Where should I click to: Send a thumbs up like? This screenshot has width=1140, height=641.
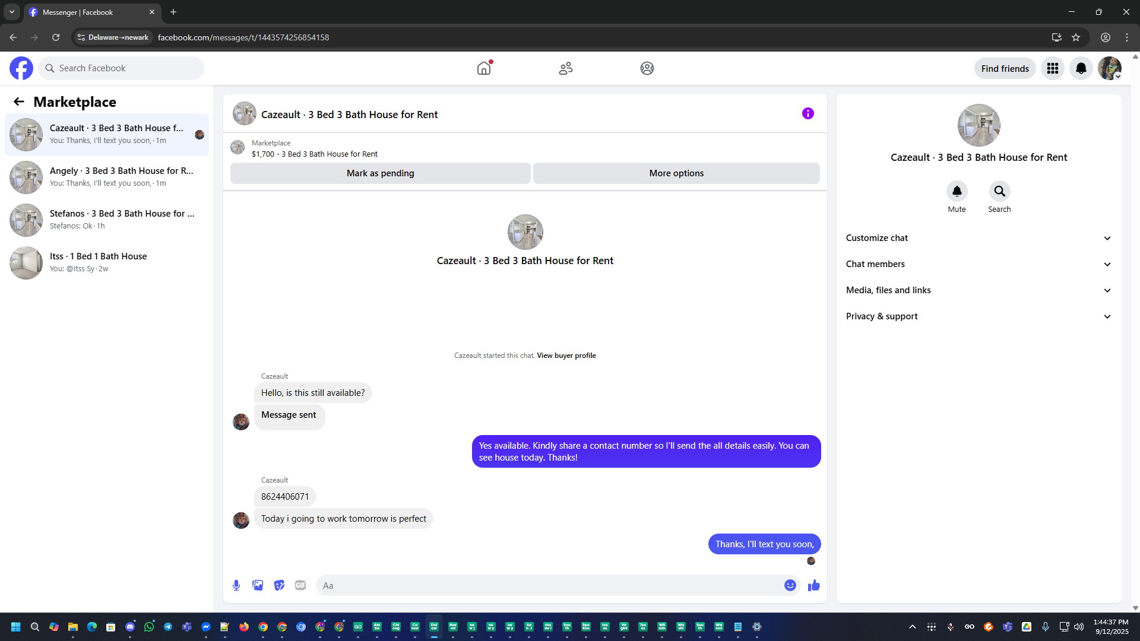coord(813,585)
